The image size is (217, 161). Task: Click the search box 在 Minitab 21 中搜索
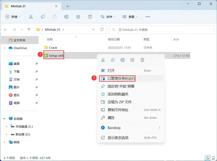161,29
